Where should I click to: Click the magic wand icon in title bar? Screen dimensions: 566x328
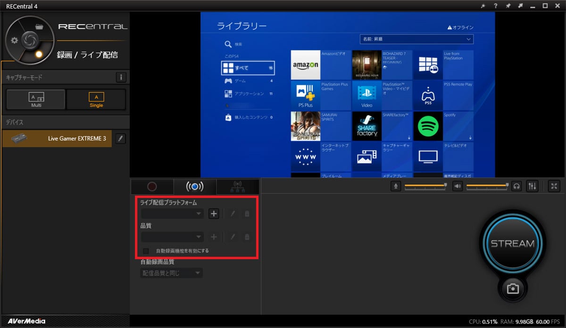click(483, 6)
